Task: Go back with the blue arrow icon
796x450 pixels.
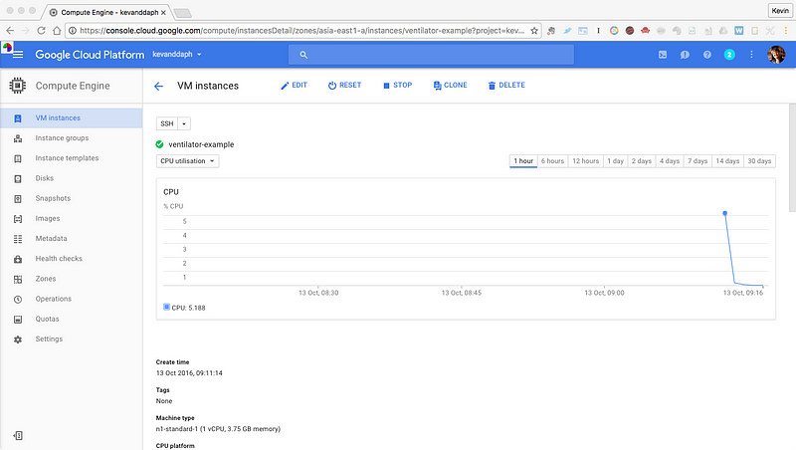Action: click(x=158, y=87)
